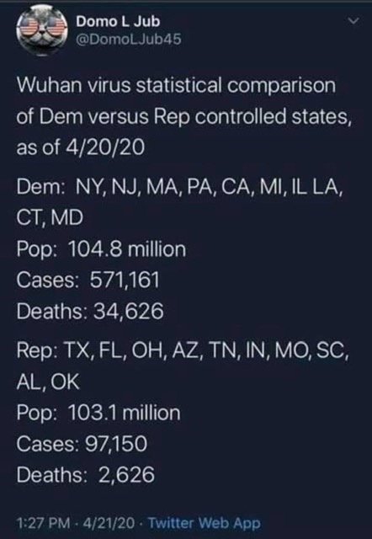Select the 'CT, MD' text line
Image resolution: width=372 pixels, height=539 pixels.
coord(50,217)
